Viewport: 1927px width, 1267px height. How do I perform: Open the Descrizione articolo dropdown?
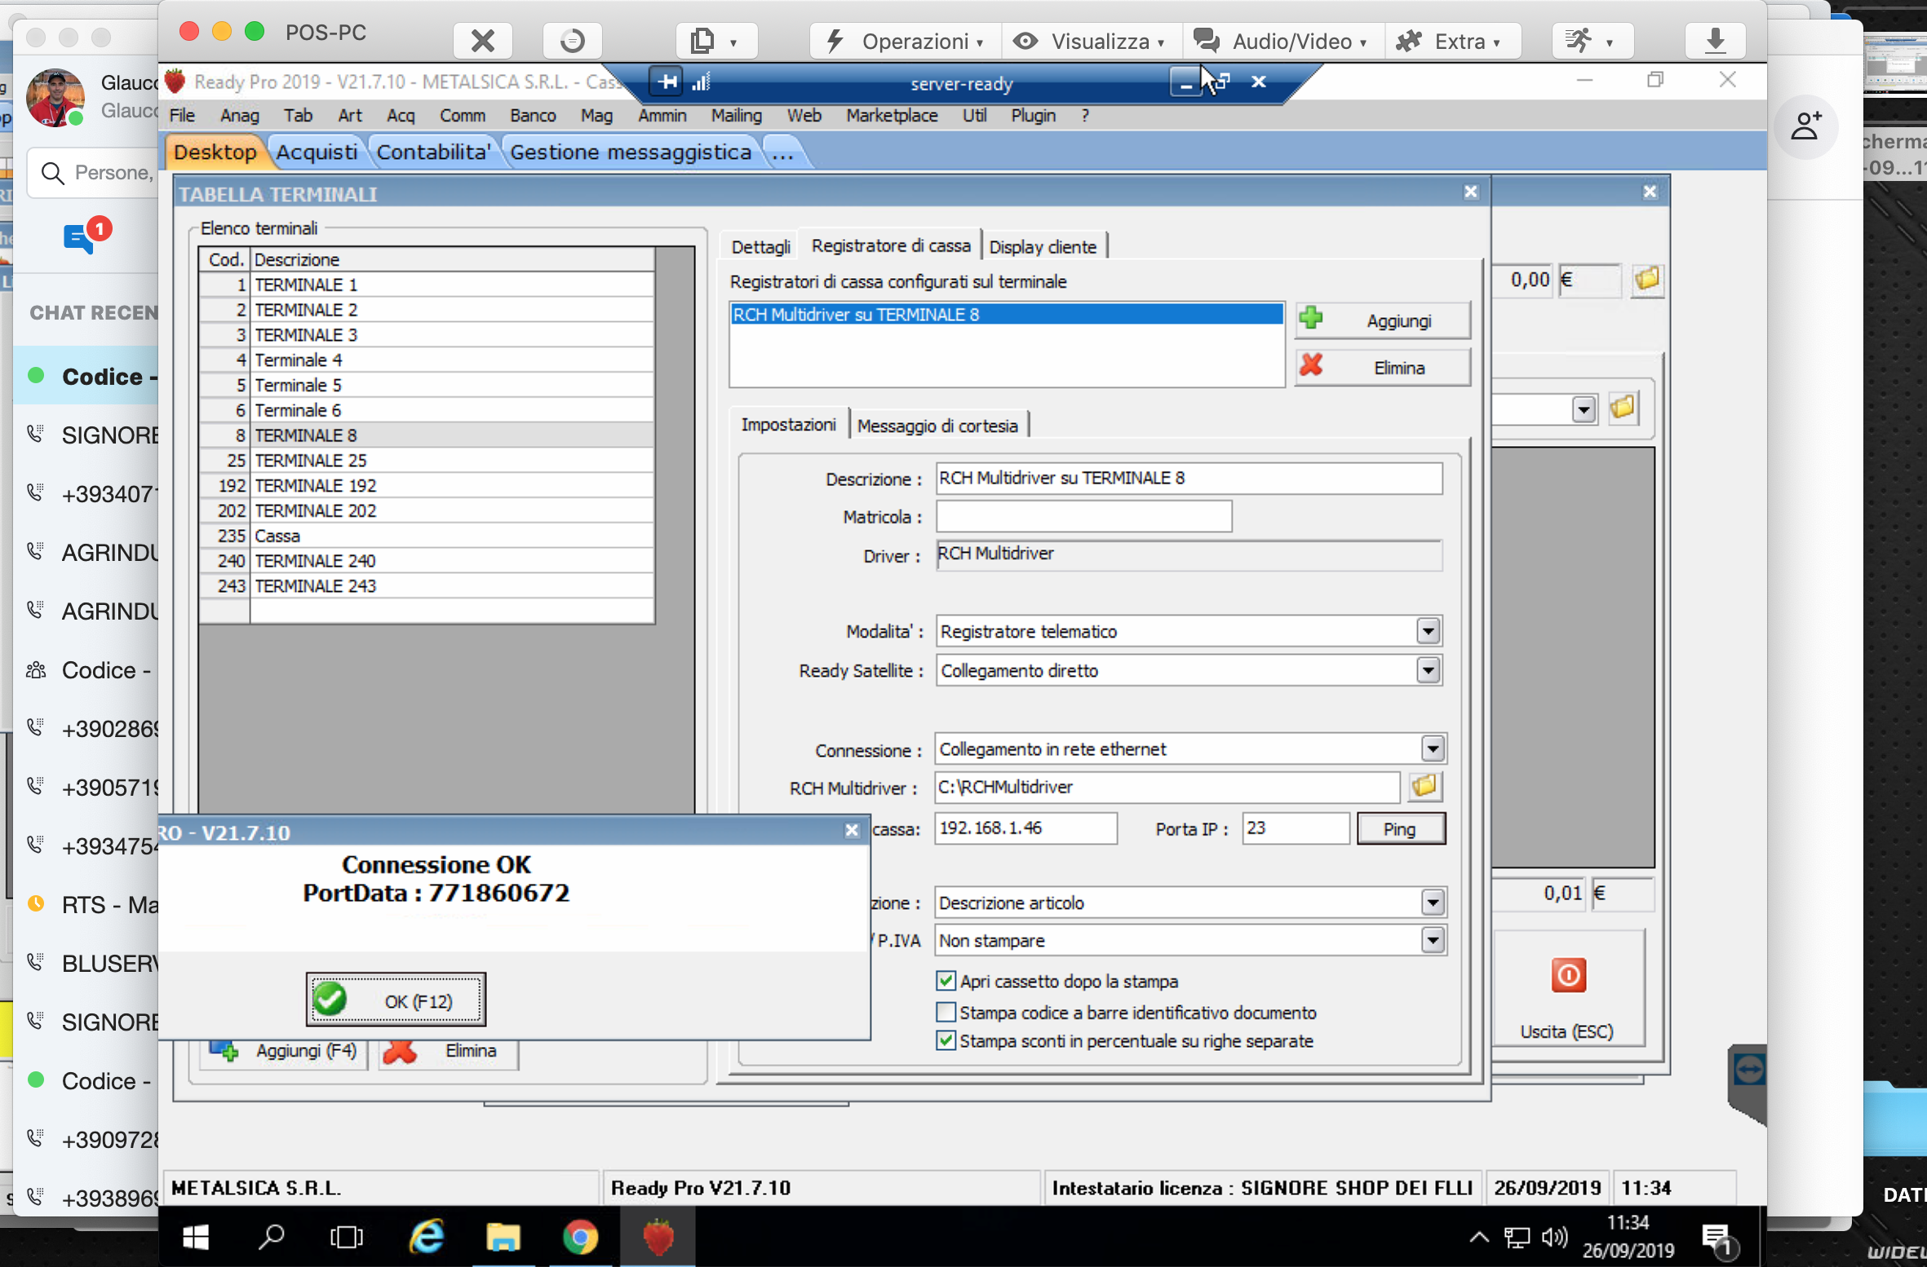click(1433, 902)
